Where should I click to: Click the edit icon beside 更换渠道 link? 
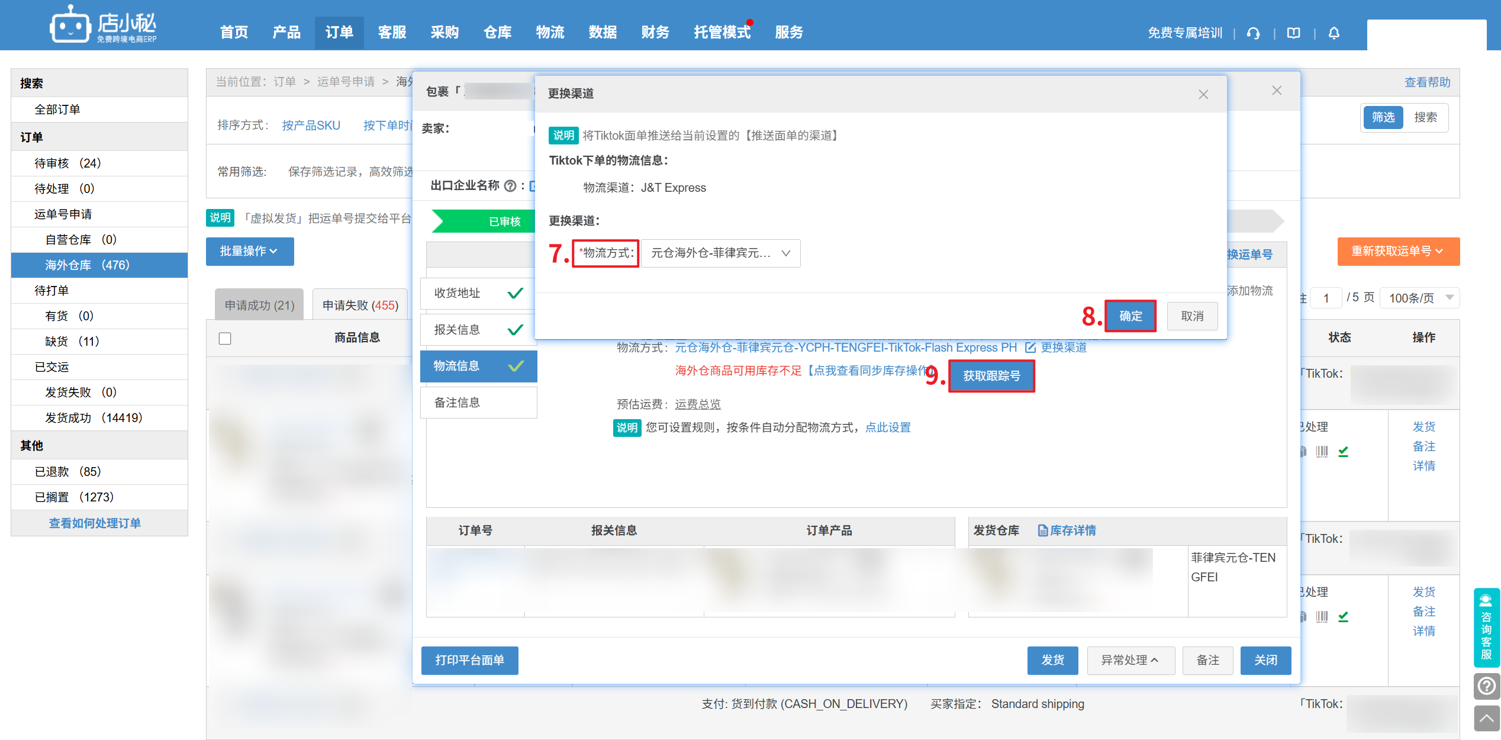(1030, 348)
